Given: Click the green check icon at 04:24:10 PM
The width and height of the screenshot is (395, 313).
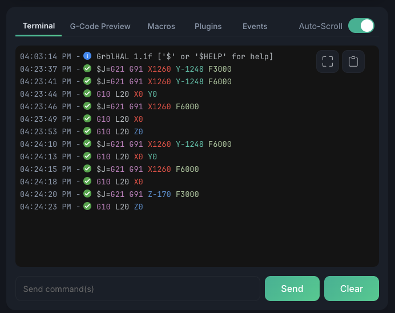Looking at the screenshot, I should tap(87, 143).
